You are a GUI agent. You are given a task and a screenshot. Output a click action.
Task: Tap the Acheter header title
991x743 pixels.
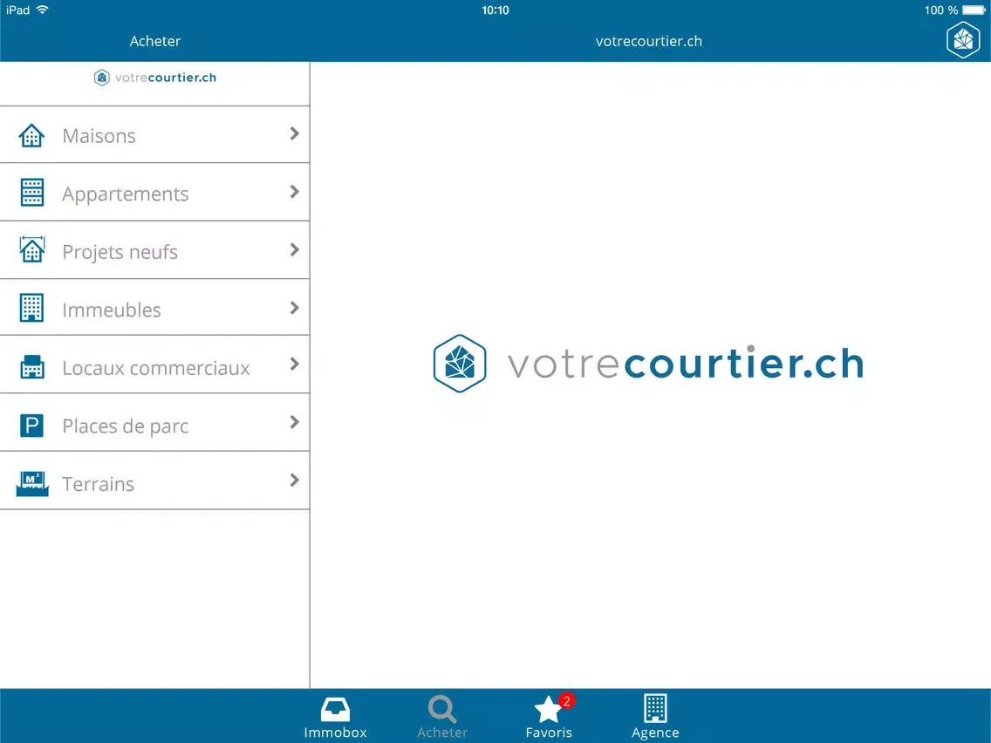[155, 41]
